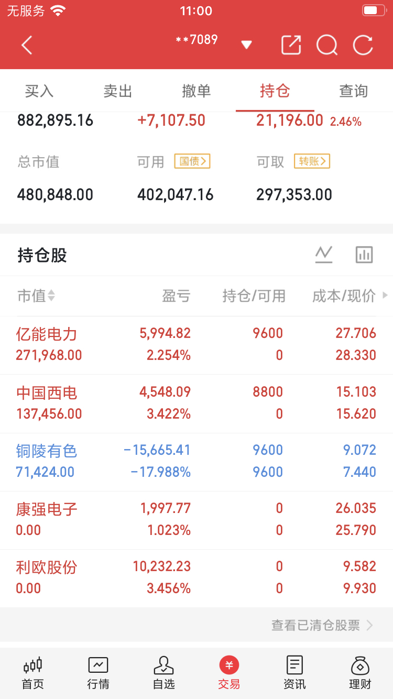Viewport: 393px width, 699px height.
Task: Tap 中国西电 market value 137,456.00
Action: [x=49, y=414]
